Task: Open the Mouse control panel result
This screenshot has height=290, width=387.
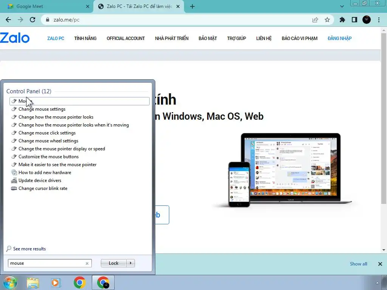Action: 79,101
